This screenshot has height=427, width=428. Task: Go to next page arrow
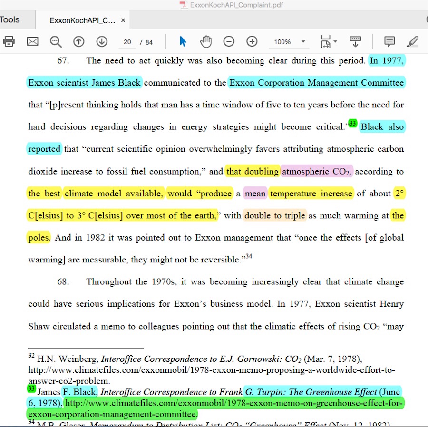click(x=102, y=41)
